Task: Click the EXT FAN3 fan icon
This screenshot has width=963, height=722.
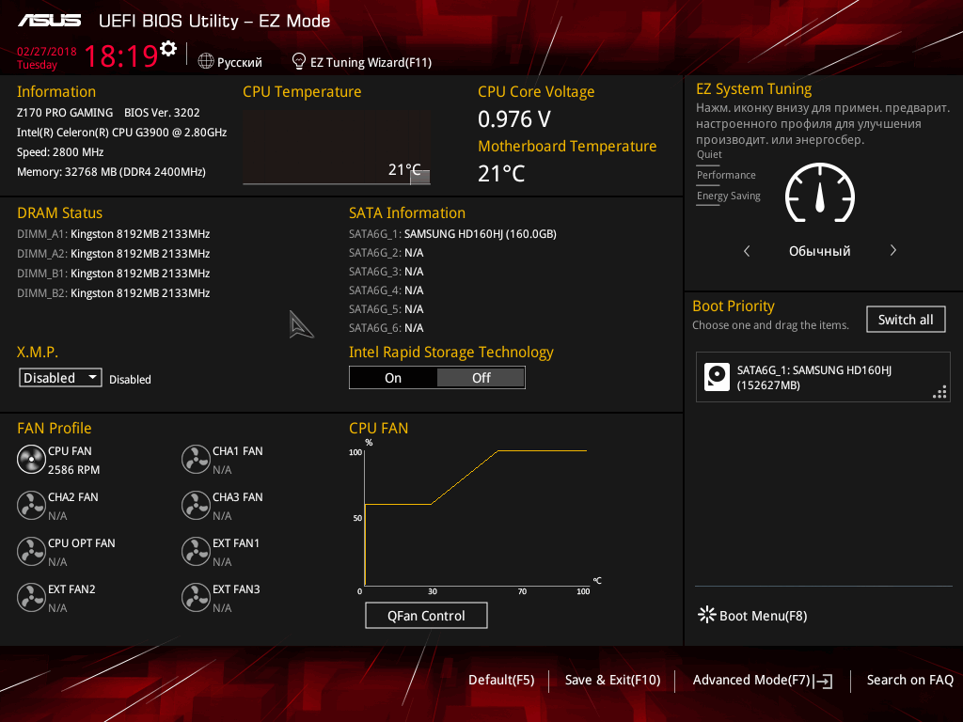Action: [196, 597]
